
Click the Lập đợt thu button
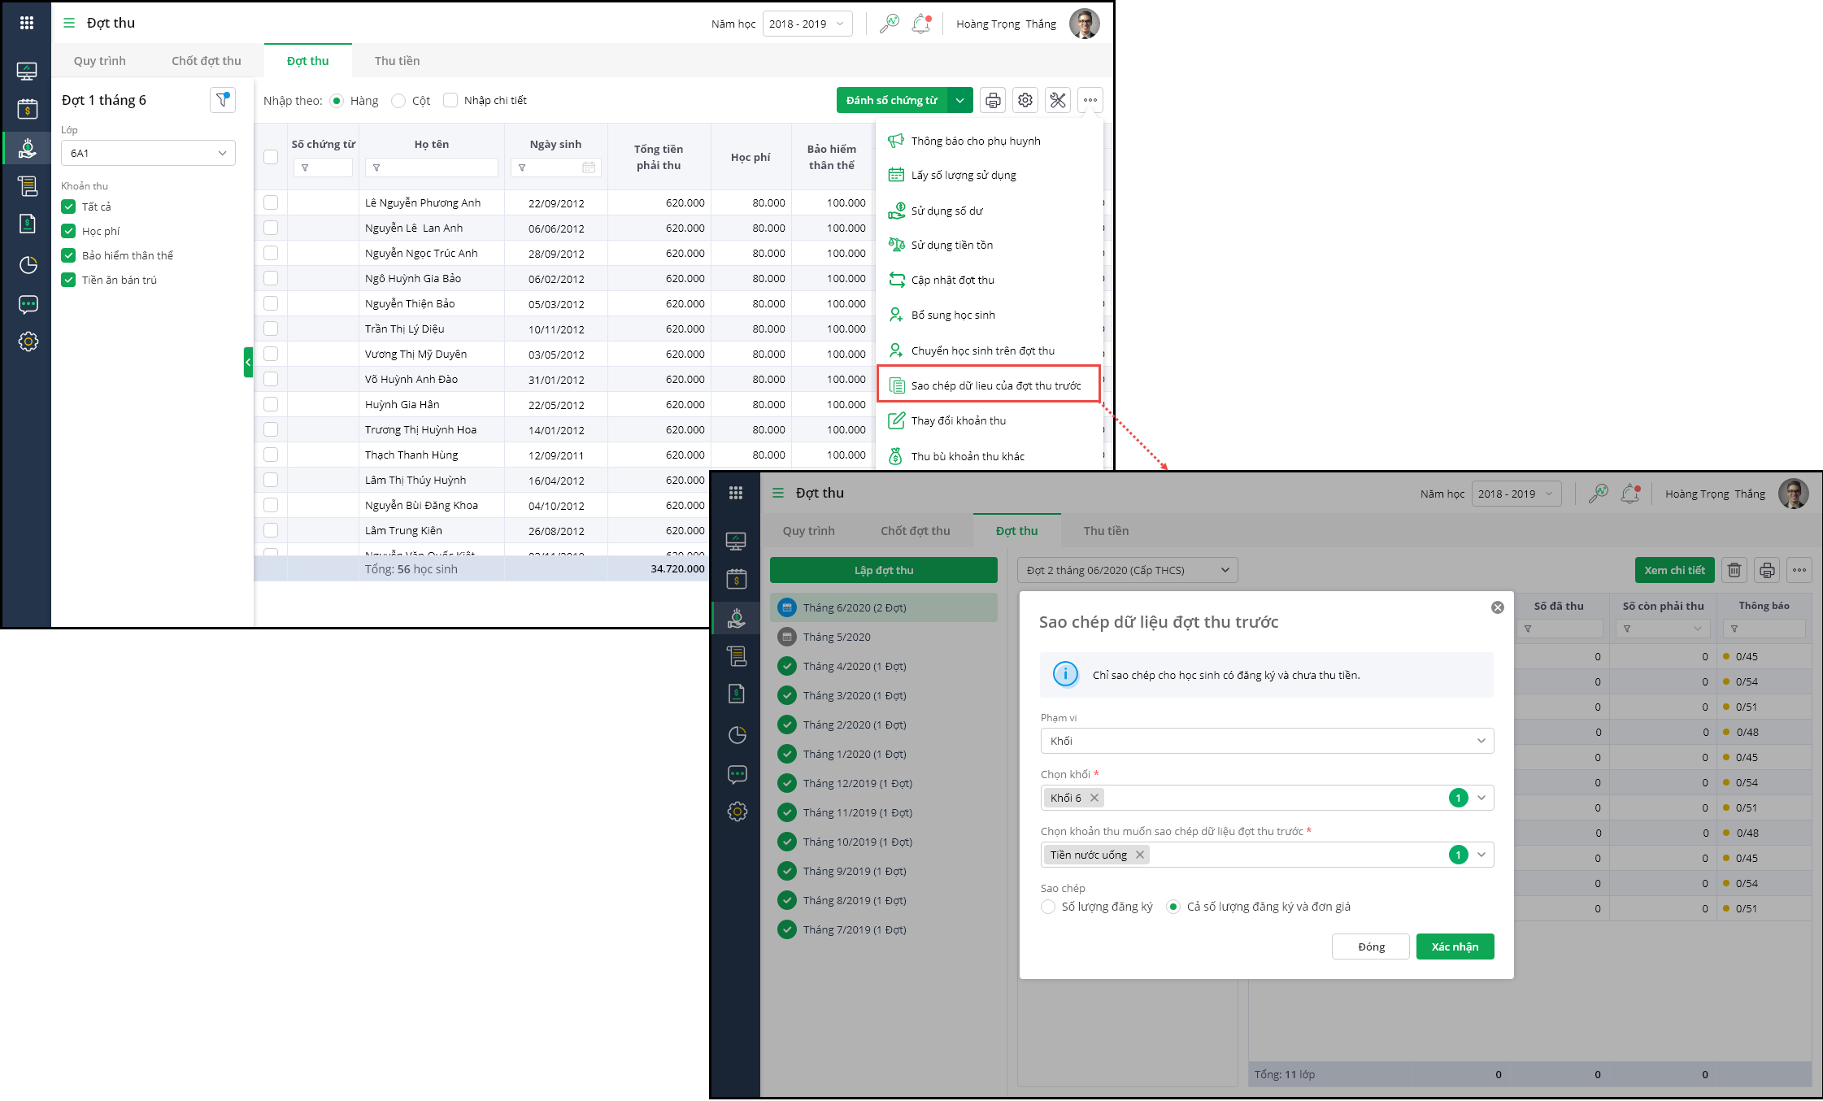(x=883, y=570)
